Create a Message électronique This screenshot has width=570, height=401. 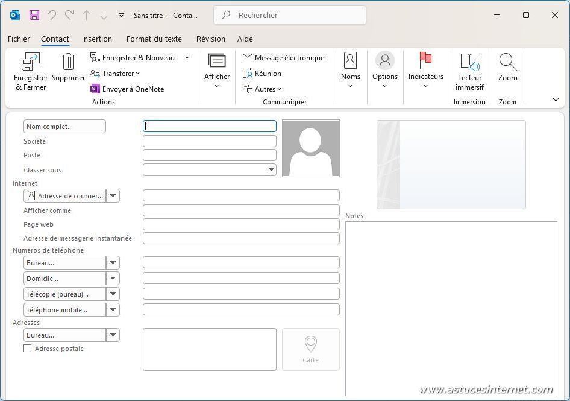coord(284,58)
